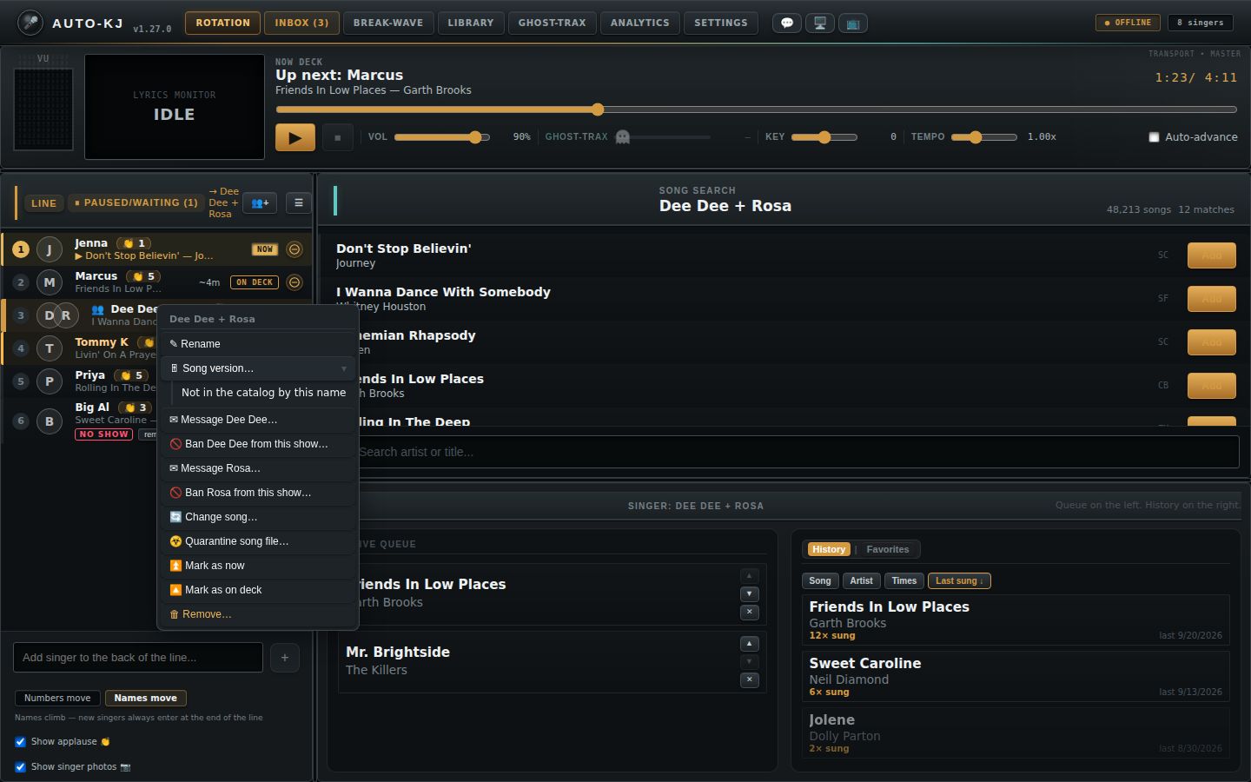1251x782 pixels.
Task: Click the Ghost-Trax ghost icon
Action: (622, 136)
